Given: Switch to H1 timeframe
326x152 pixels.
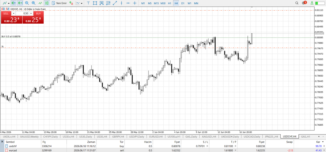Looking at the screenshot, I should pos(170,3).
